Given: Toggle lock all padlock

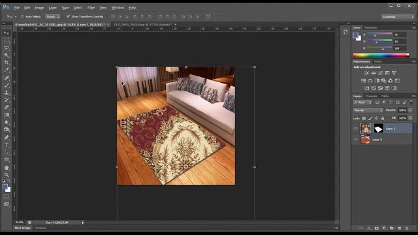Looking at the screenshot, I should pyautogui.click(x=383, y=118).
